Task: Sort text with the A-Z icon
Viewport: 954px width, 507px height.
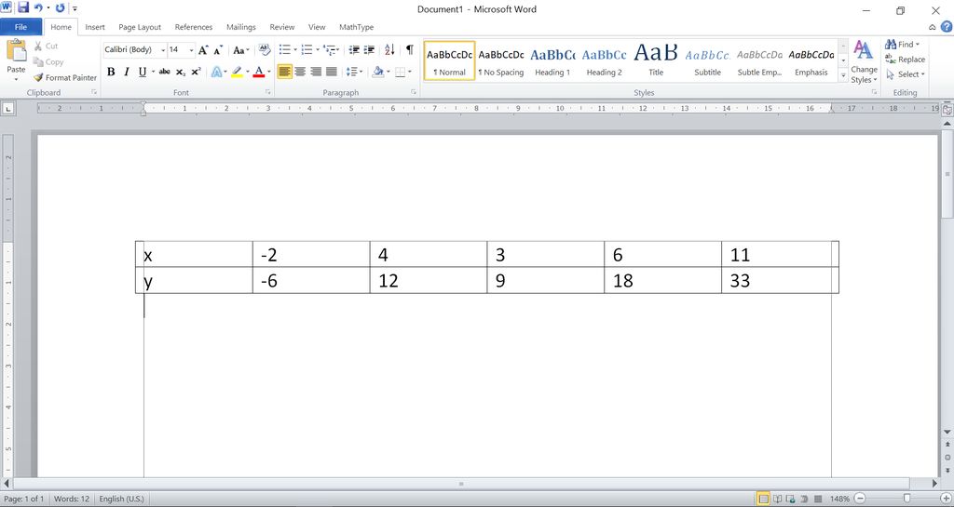Action: coord(389,50)
